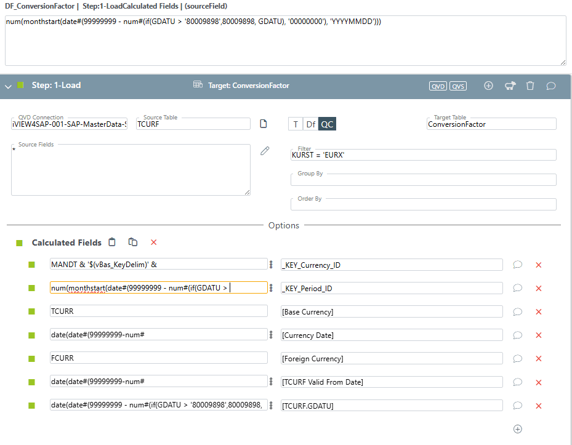
Task: Click copy icon beside Calculated Fields
Action: pos(132,243)
